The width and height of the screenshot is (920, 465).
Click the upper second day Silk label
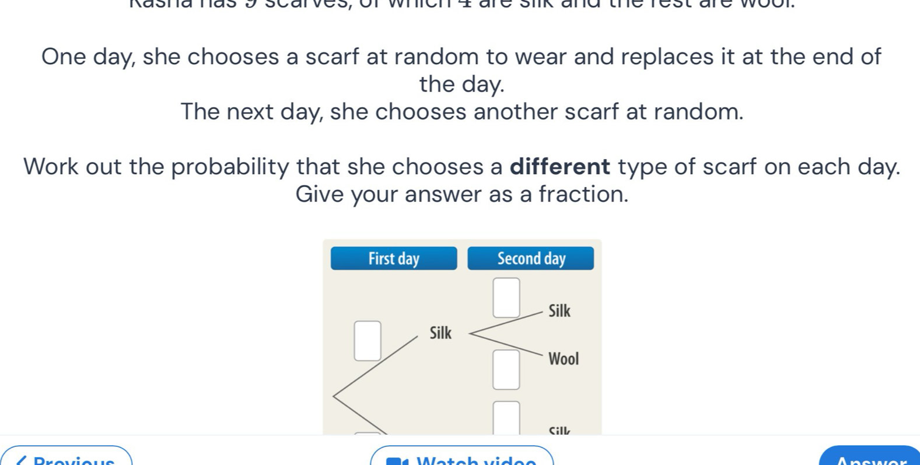coord(559,311)
